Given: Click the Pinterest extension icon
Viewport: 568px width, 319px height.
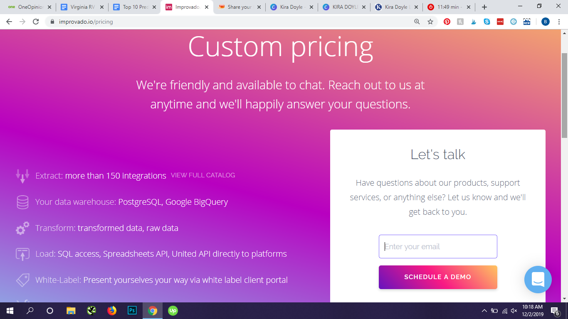Looking at the screenshot, I should click(447, 22).
